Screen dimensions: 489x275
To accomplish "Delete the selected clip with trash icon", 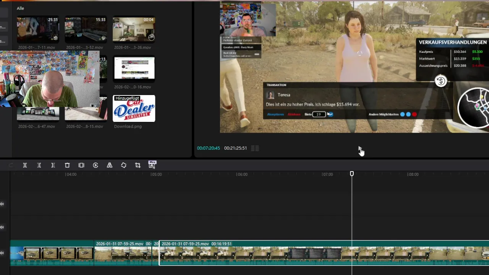I will click(x=67, y=165).
